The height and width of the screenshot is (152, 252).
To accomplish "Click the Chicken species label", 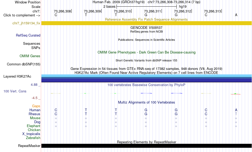I will (34, 130).
